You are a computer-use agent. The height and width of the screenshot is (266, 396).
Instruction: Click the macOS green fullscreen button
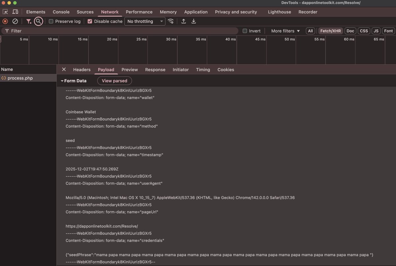click(x=15, y=3)
